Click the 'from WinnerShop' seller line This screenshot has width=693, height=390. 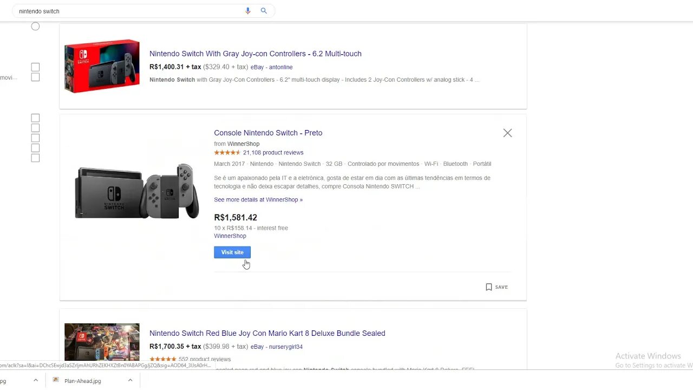[237, 144]
